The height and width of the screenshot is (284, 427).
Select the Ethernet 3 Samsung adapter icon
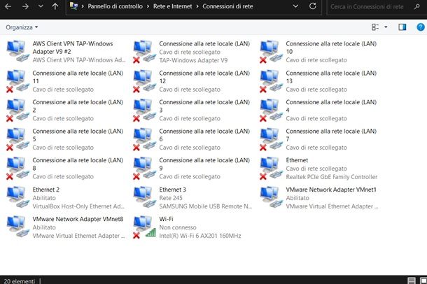pyautogui.click(x=144, y=197)
